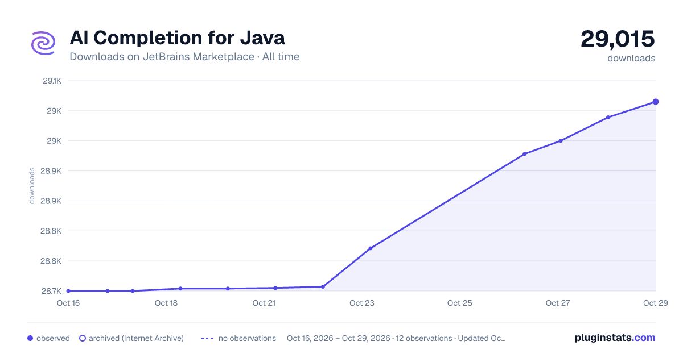The width and height of the screenshot is (683, 358).
Task: Click the 'Oct 21' x-axis label
Action: tap(264, 303)
